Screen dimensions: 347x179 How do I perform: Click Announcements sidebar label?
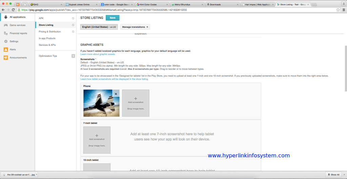tap(18, 58)
